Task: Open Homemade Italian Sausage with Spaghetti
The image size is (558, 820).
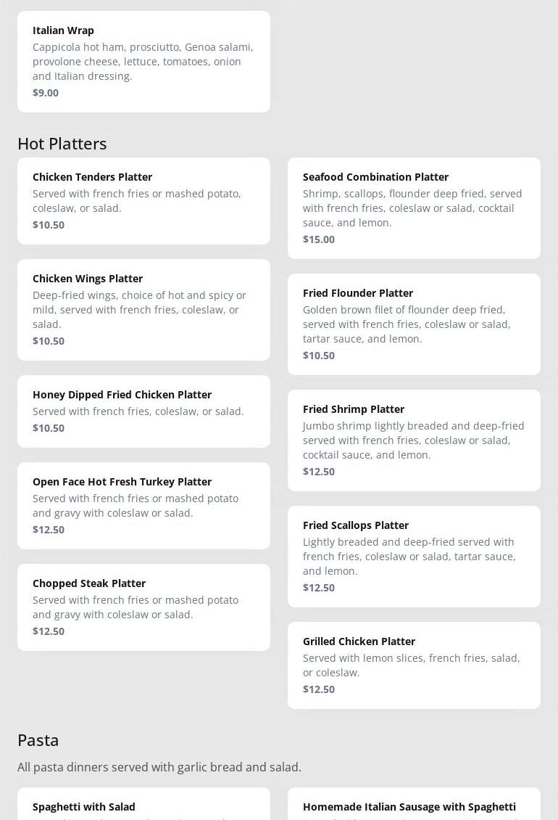Action: [414, 806]
